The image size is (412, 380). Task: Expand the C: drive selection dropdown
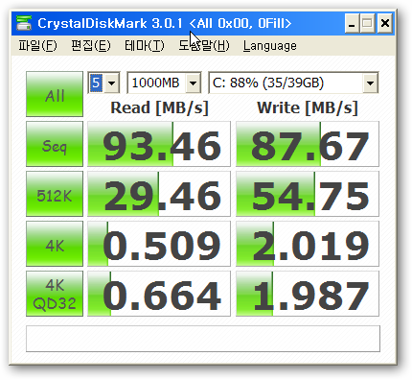pos(370,83)
